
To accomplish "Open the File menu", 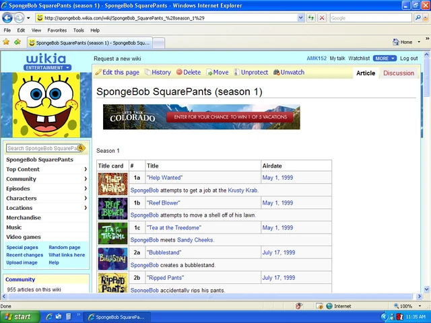I will point(7,30).
